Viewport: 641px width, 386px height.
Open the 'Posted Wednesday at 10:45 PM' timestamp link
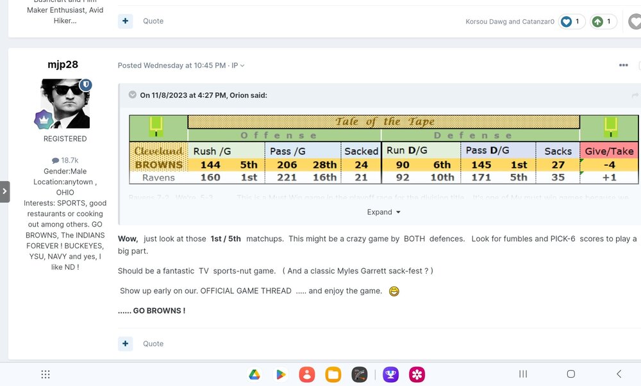172,65
